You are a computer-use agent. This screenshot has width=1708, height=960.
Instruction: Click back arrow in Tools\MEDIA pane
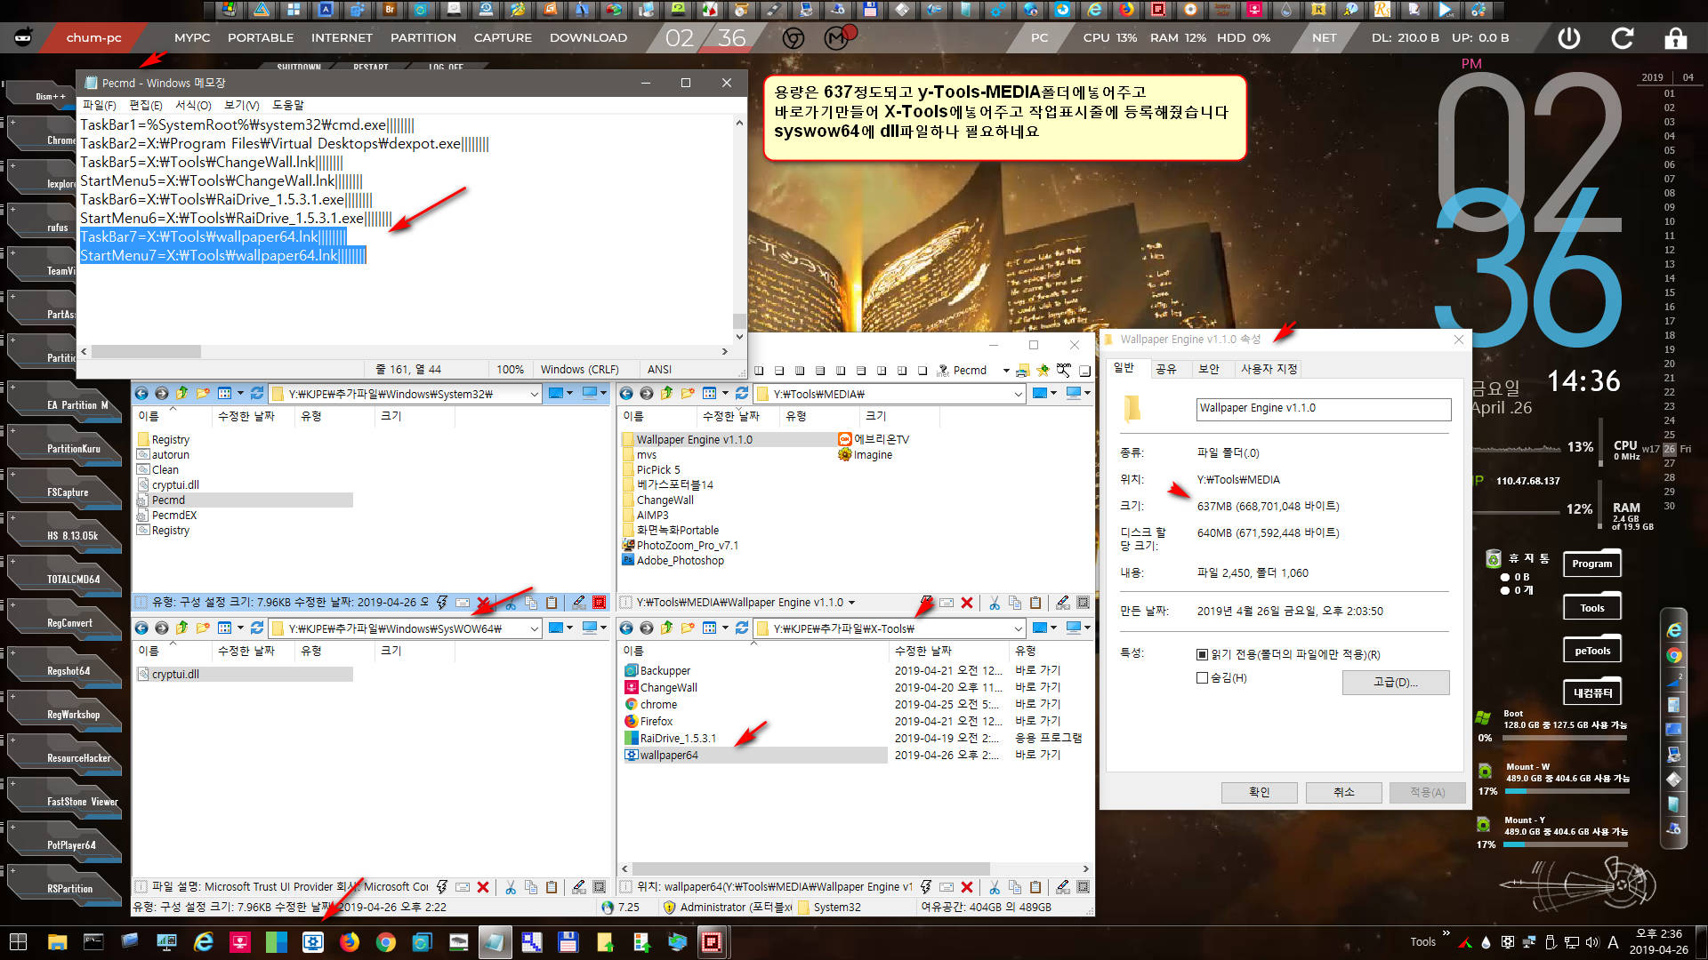point(626,393)
